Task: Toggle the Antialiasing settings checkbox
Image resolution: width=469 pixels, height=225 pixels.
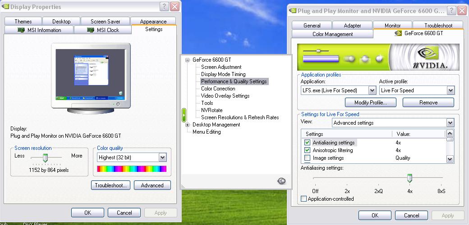Action: (x=307, y=143)
